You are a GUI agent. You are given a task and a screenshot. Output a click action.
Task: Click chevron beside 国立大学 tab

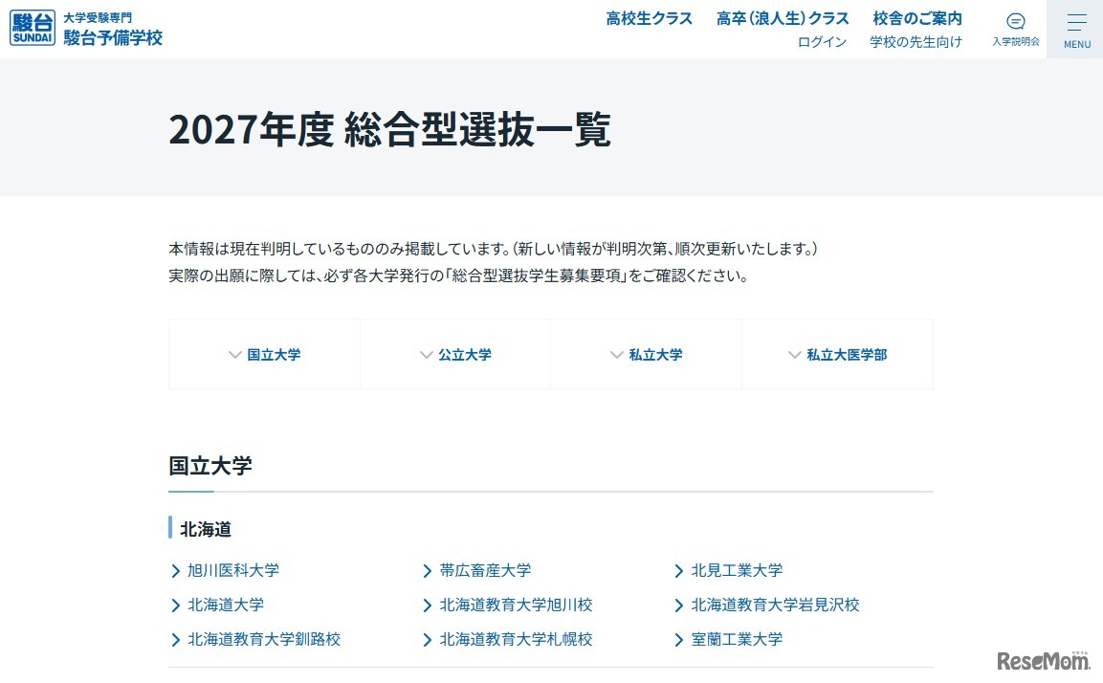coord(235,355)
